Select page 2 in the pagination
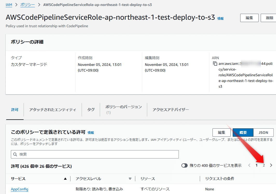The width and height of the screenshot is (276, 194). 264,165
